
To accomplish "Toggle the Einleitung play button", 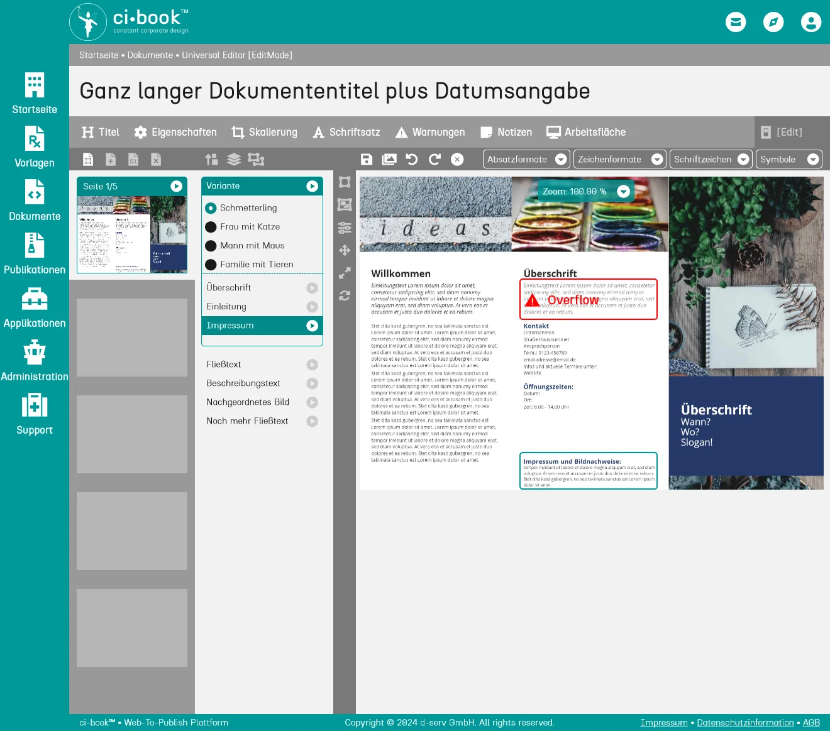I will tap(312, 307).
